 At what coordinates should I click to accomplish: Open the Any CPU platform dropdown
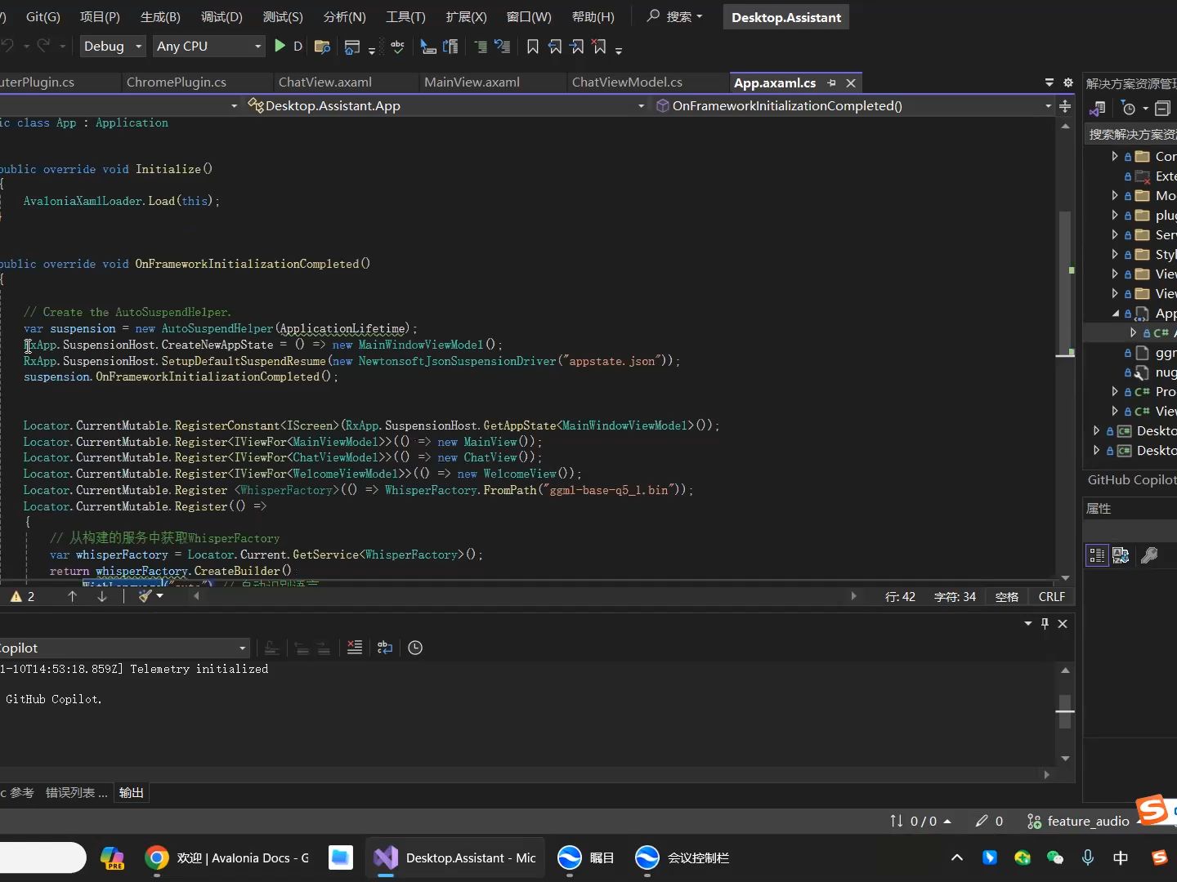pos(209,47)
